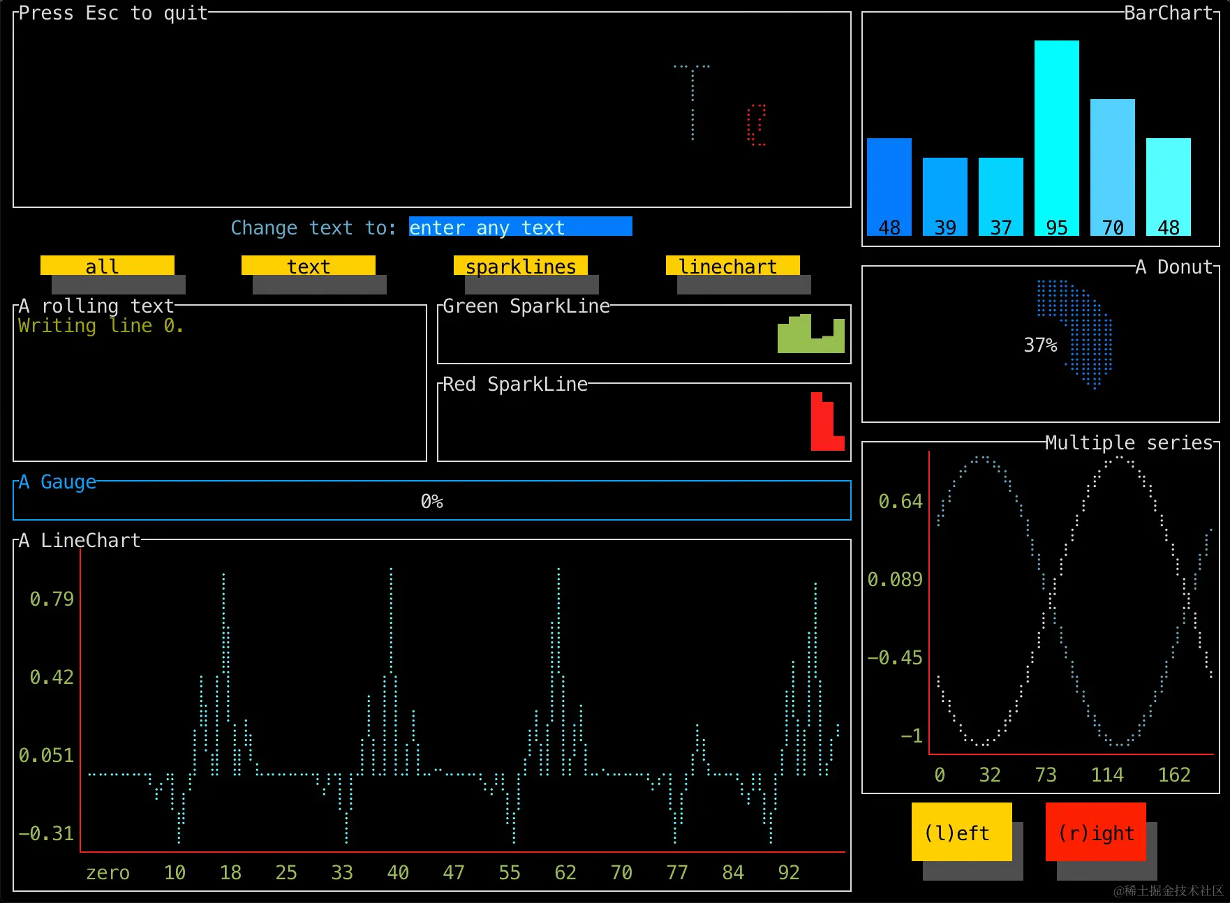
Task: Click the 'A rolling text' title
Action: tap(96, 306)
